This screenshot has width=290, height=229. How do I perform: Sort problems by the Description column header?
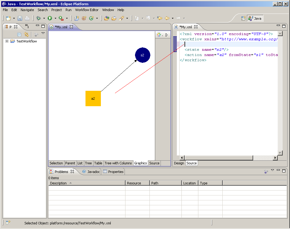click(58, 183)
